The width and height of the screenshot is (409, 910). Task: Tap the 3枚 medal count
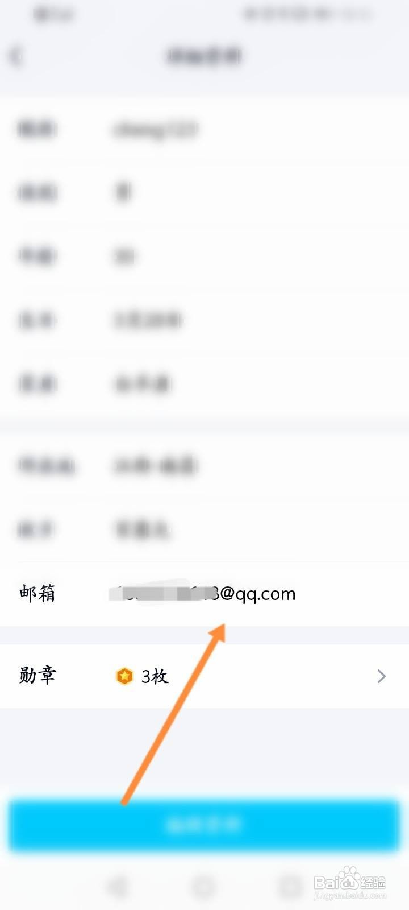(155, 676)
